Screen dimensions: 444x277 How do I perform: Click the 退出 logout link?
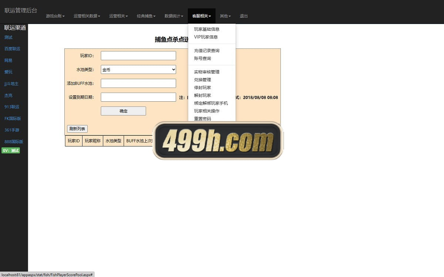coord(244,16)
